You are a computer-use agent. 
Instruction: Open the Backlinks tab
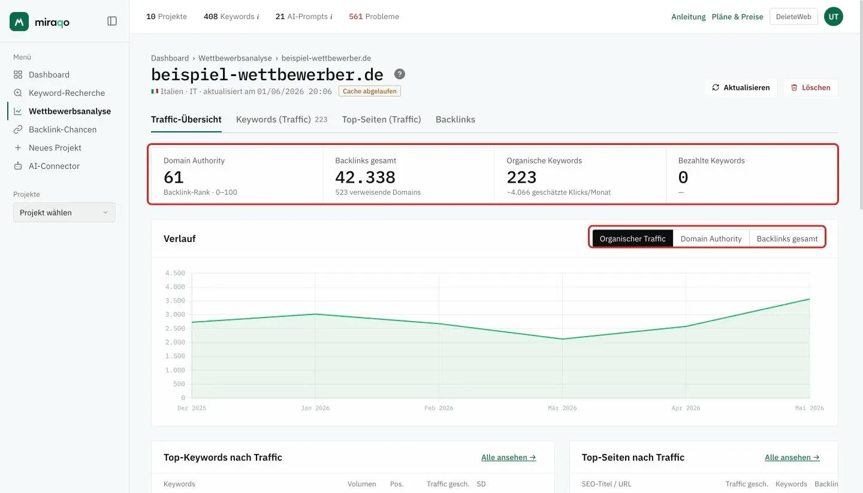click(x=455, y=120)
